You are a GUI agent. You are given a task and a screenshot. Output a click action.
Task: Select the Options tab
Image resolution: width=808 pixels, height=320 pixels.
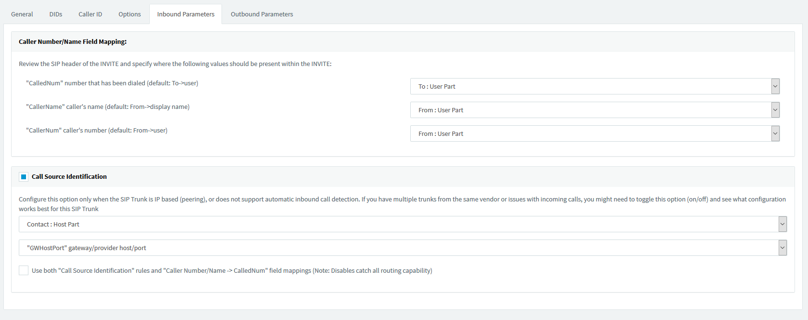[130, 14]
